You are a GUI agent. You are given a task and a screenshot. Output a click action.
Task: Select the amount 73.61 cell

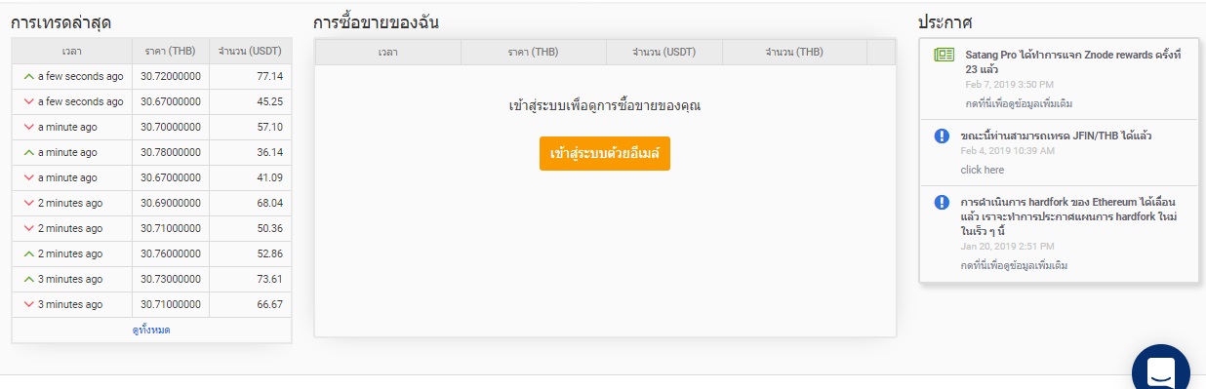(251, 279)
